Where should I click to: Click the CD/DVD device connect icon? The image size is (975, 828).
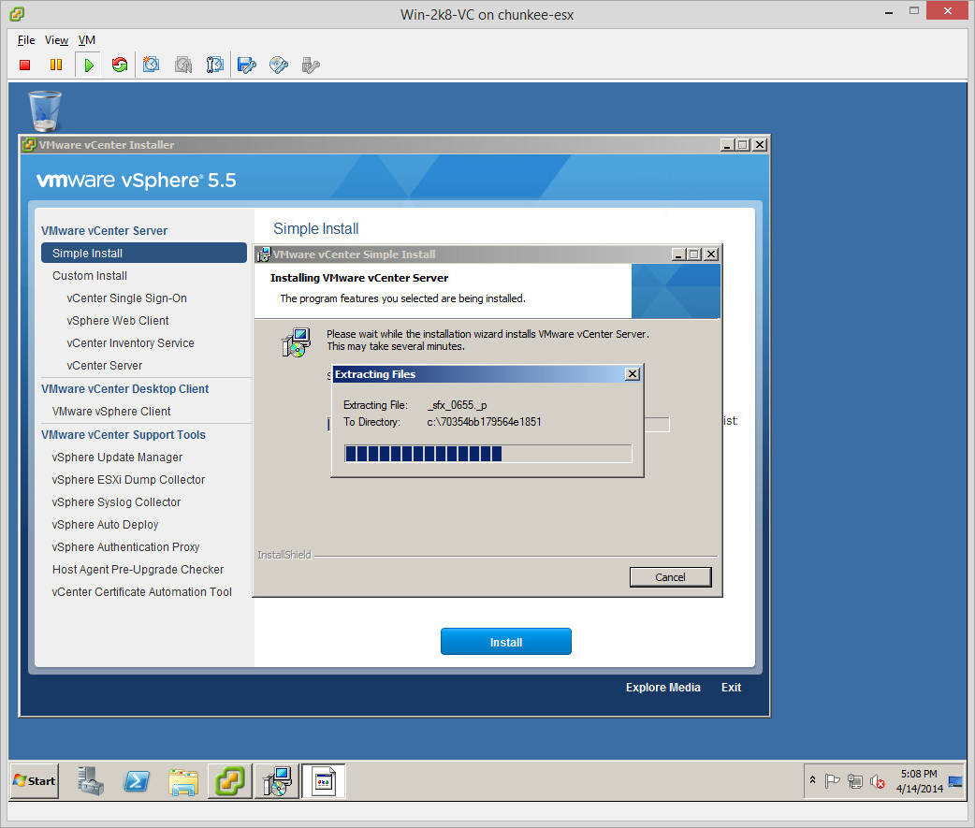(278, 65)
